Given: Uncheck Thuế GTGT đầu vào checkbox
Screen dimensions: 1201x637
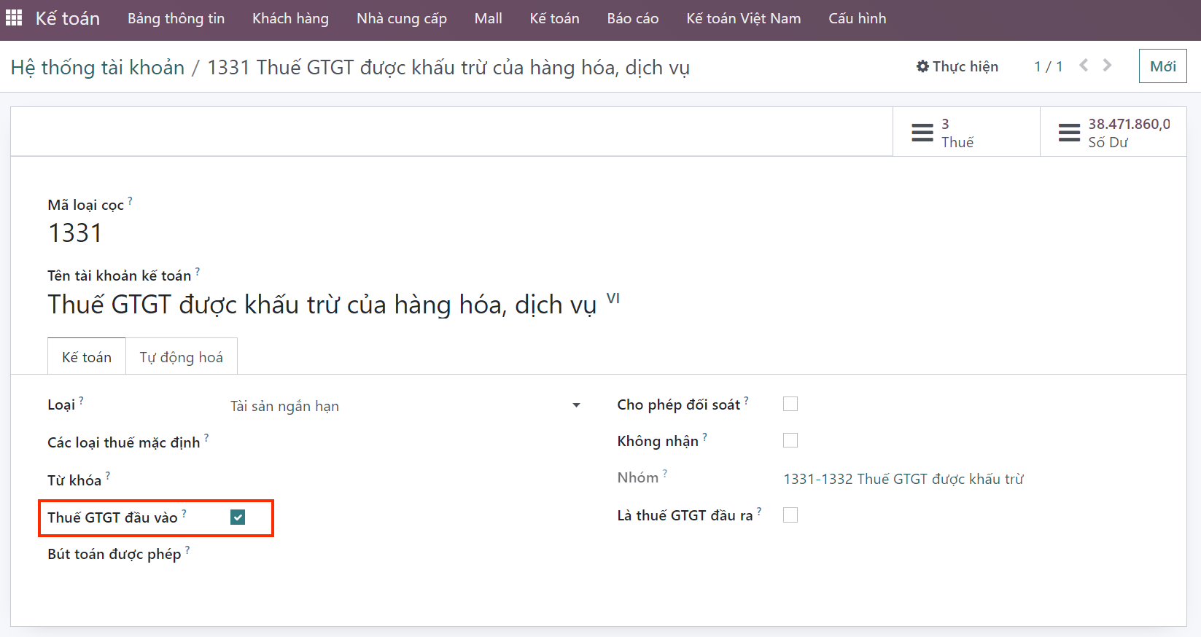Looking at the screenshot, I should point(238,517).
